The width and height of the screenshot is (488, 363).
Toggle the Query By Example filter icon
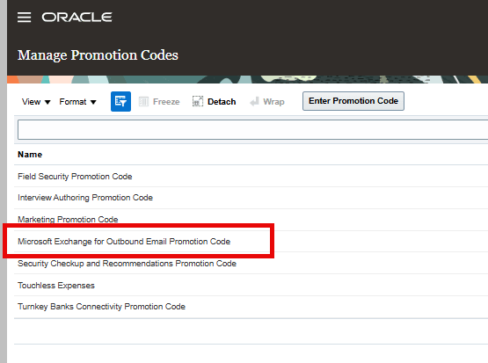tap(120, 101)
